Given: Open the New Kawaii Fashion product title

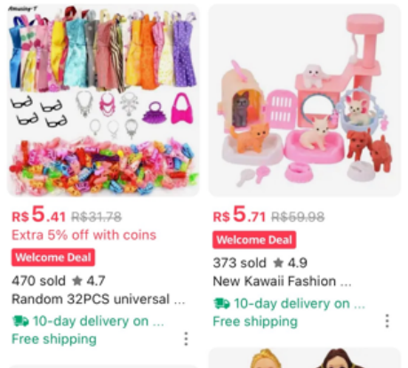Looking at the screenshot, I should [282, 281].
